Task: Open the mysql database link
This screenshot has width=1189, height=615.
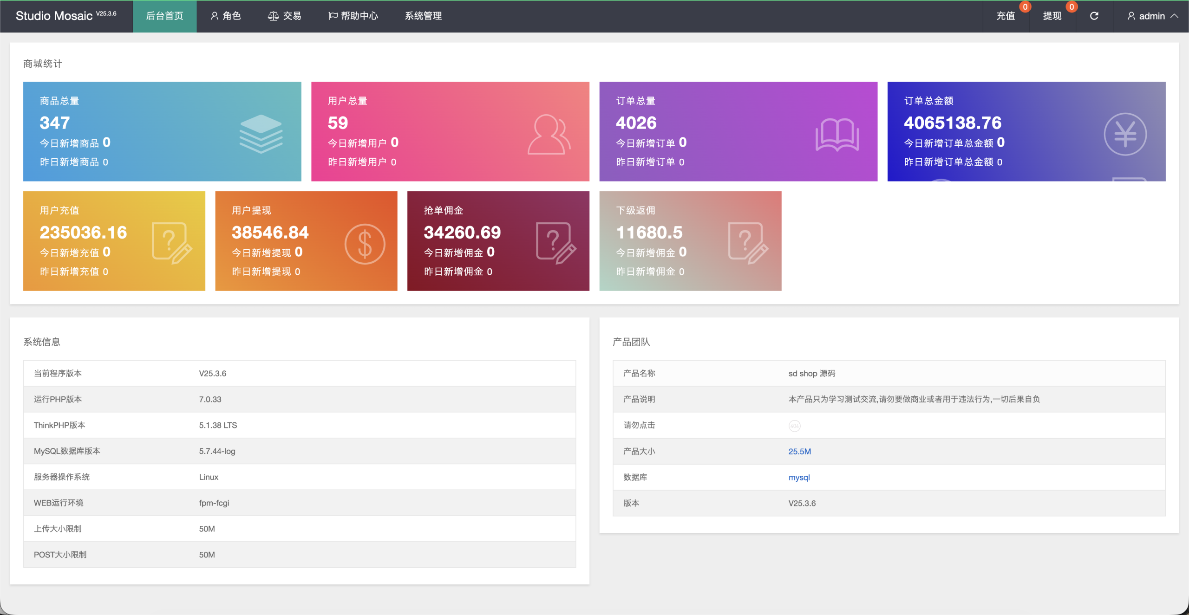Action: pyautogui.click(x=799, y=478)
